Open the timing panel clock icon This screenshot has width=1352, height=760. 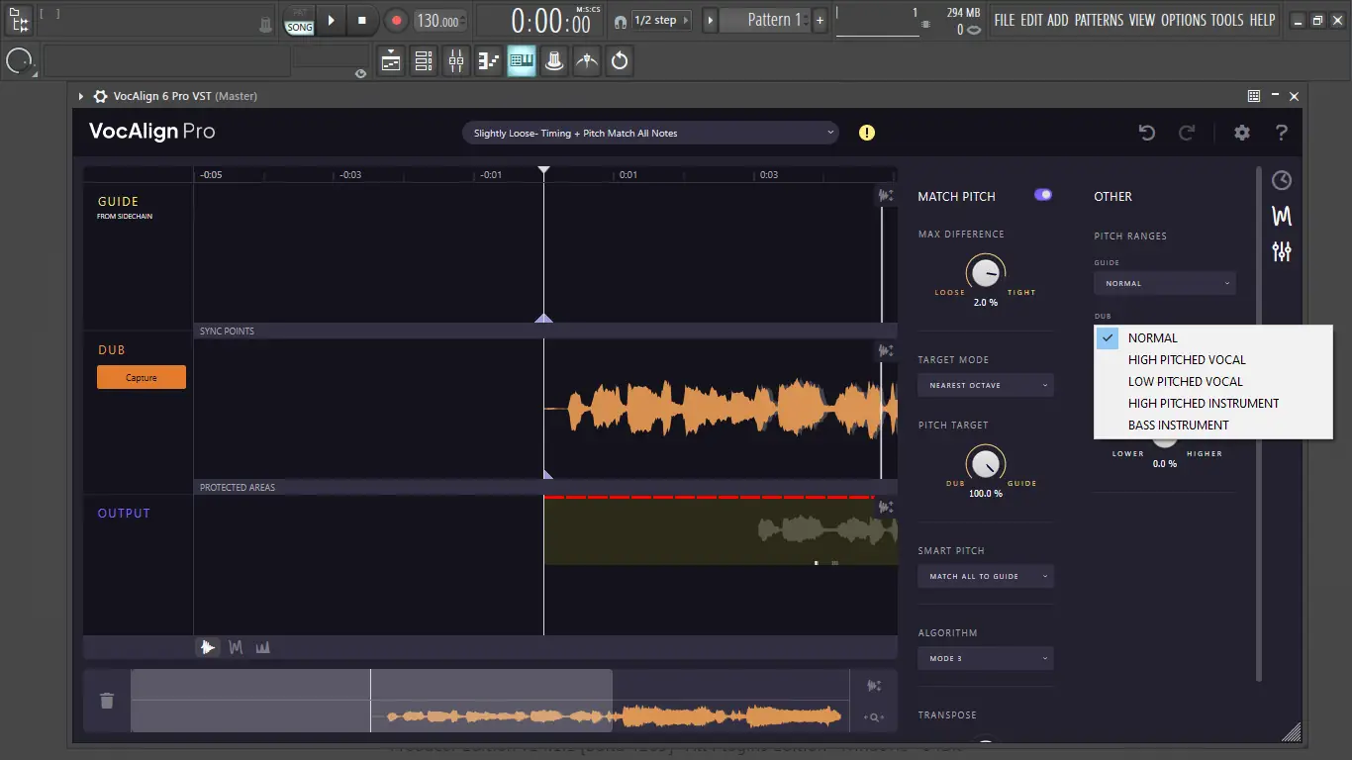point(1282,180)
